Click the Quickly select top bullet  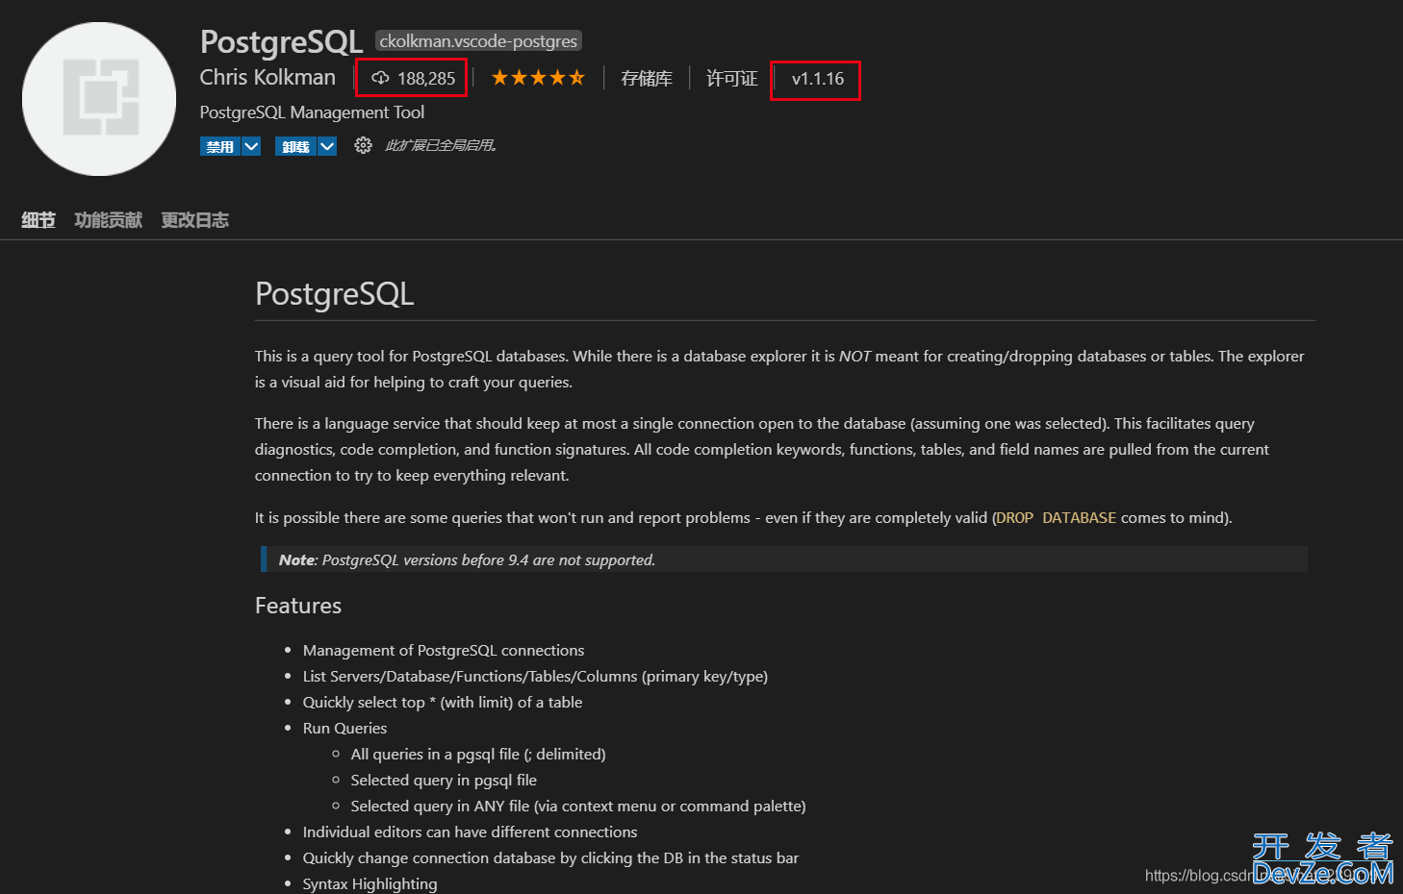(x=443, y=702)
